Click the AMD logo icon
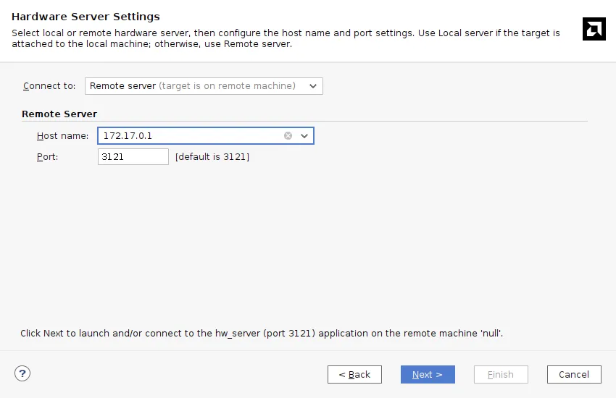This screenshot has width=616, height=398. [594, 29]
